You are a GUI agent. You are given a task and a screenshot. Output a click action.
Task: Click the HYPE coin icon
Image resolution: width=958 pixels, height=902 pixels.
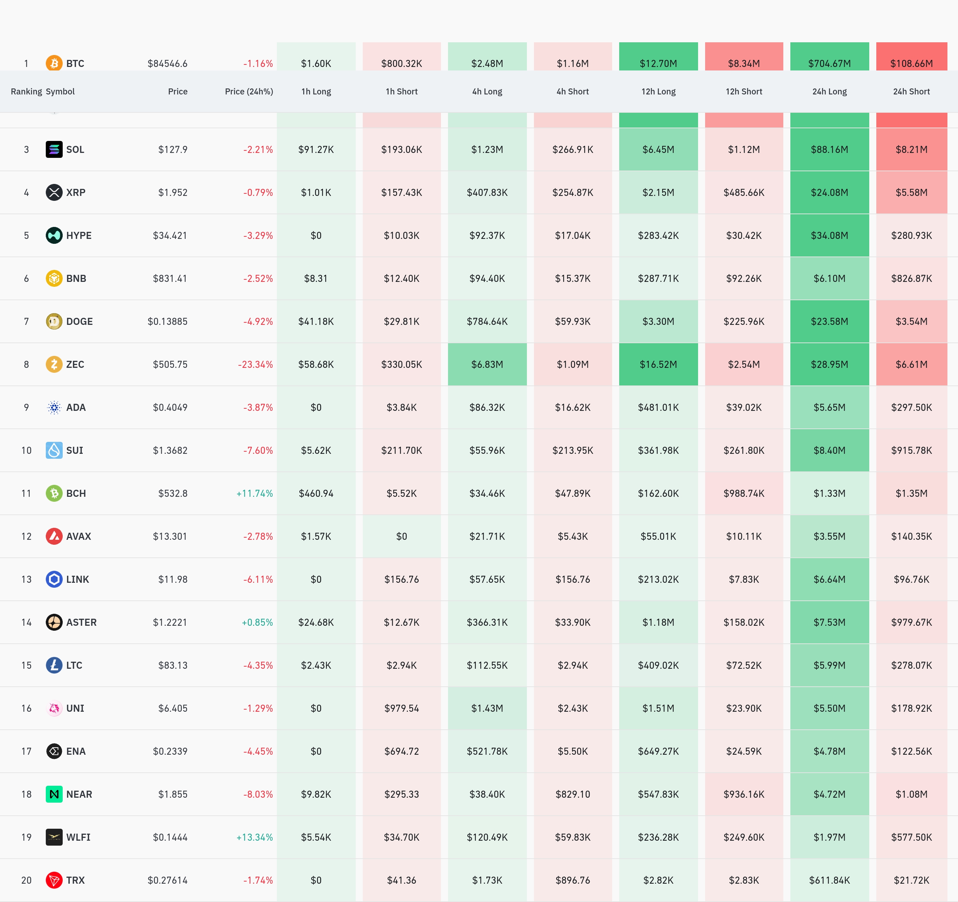(x=54, y=235)
